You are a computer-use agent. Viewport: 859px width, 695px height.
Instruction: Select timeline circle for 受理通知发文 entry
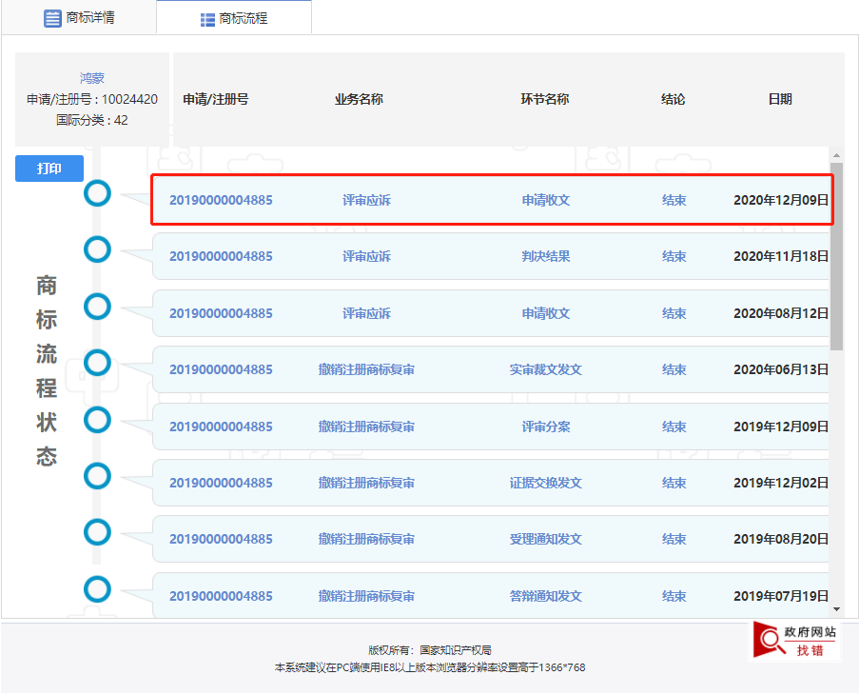pos(98,532)
